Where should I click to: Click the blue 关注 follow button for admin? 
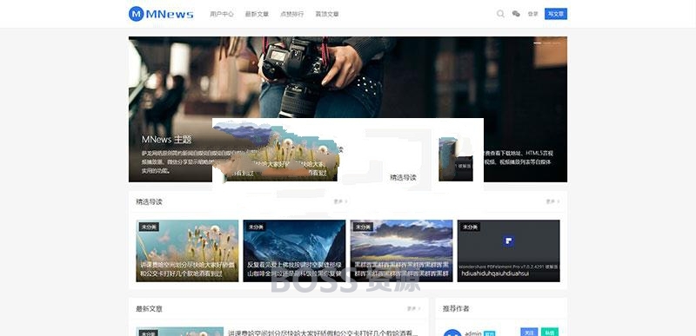(529, 332)
